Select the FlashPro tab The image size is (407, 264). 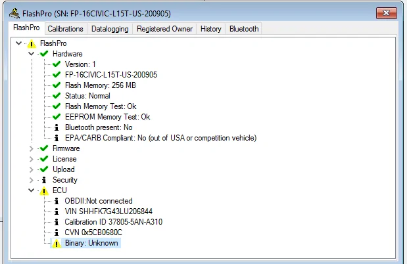click(26, 28)
